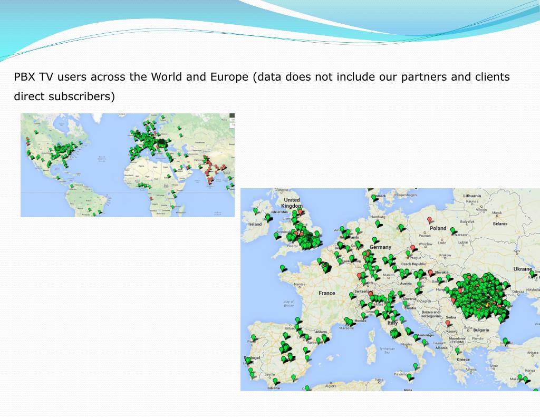The image size is (540, 417).
Task: Click the 'Minsk' city label
Action: point(497,212)
